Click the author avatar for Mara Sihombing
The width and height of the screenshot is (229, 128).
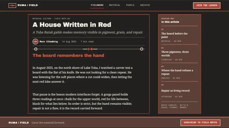click(35, 42)
